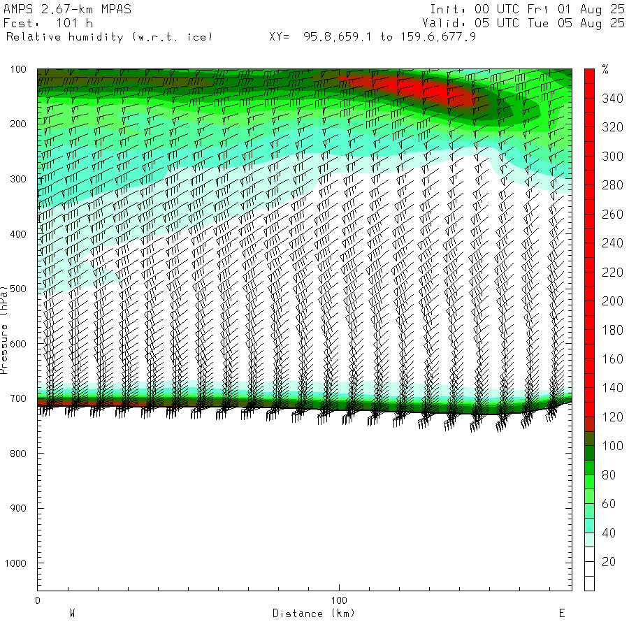Pick the olive colorbar segment above 100
This screenshot has height=629, width=629.
point(589,439)
